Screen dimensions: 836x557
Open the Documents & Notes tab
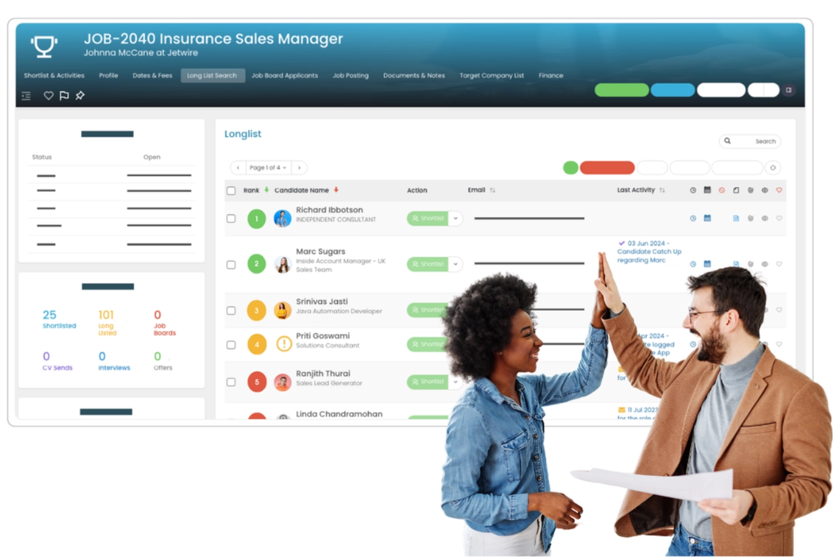coord(414,76)
